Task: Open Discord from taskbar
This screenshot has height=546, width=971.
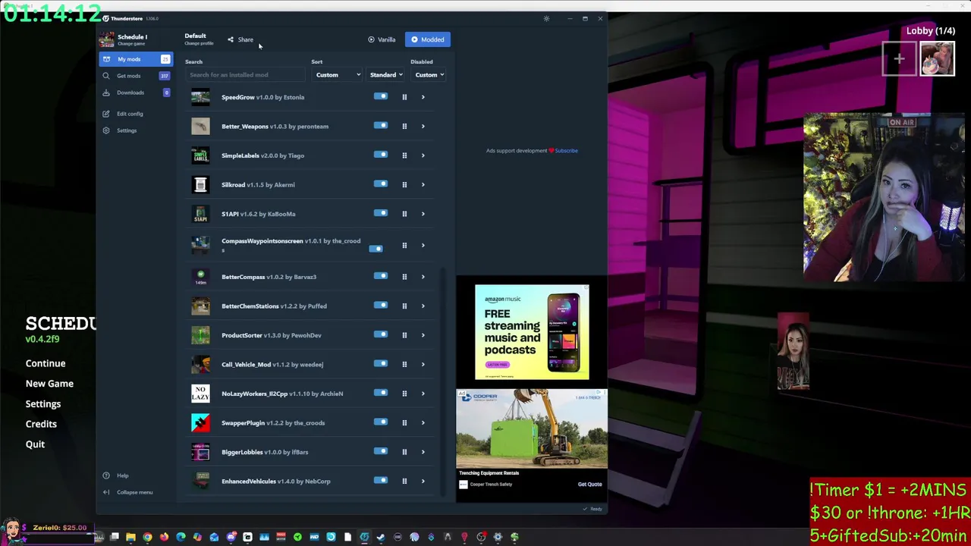Action: (x=231, y=537)
